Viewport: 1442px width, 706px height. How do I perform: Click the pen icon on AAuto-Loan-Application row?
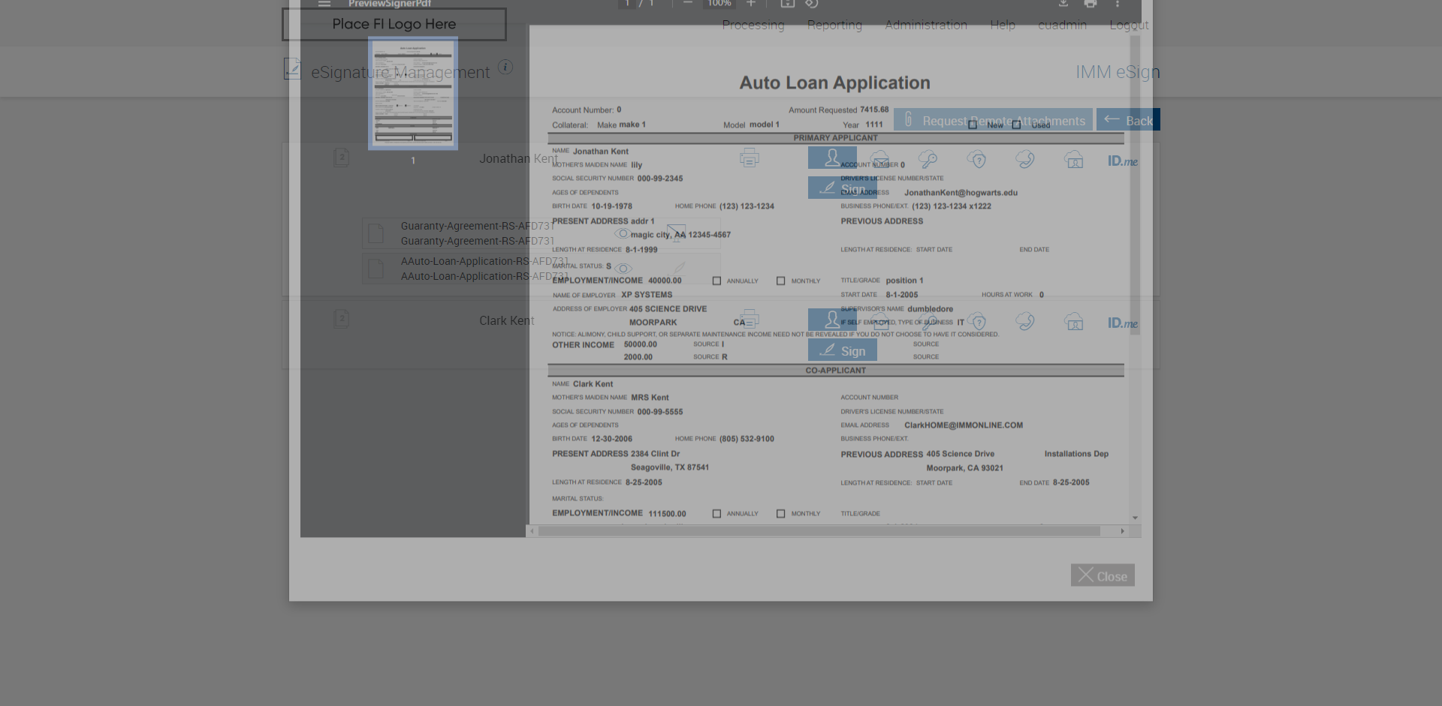point(679,268)
